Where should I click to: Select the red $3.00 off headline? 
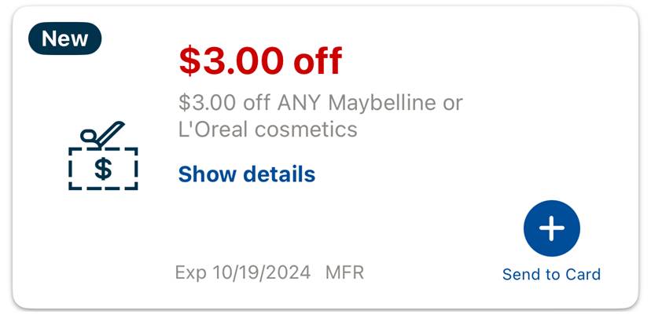pyautogui.click(x=260, y=60)
